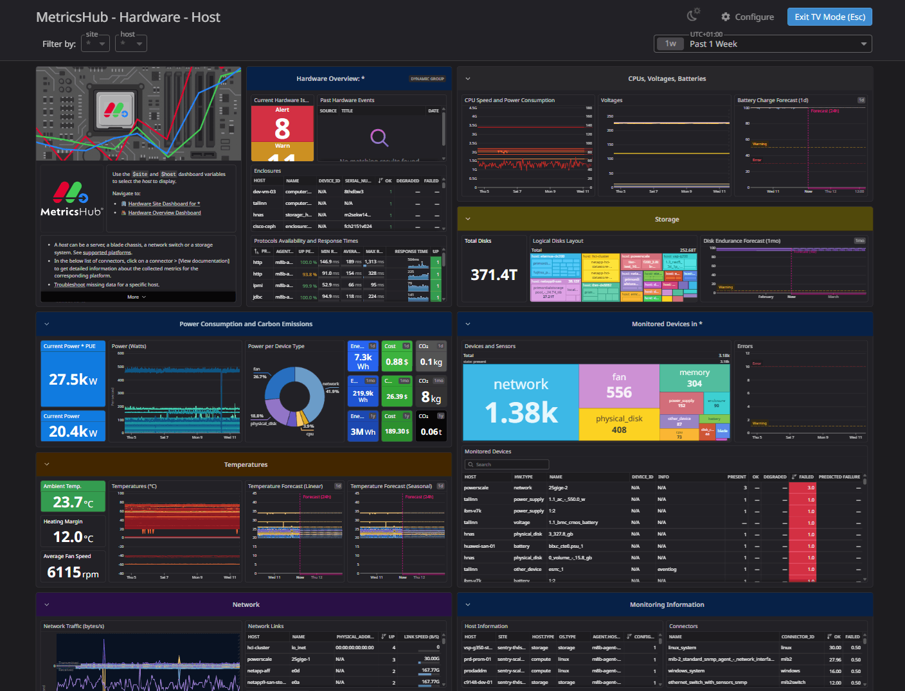Screen dimensions: 905x691
Task: Open Hardware Site Dashboard link
Action: tap(164, 204)
